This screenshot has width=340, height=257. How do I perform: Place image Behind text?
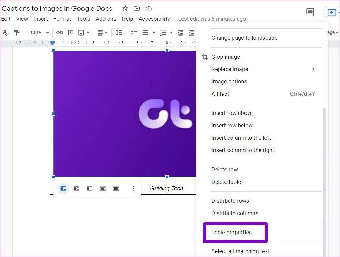(x=103, y=189)
